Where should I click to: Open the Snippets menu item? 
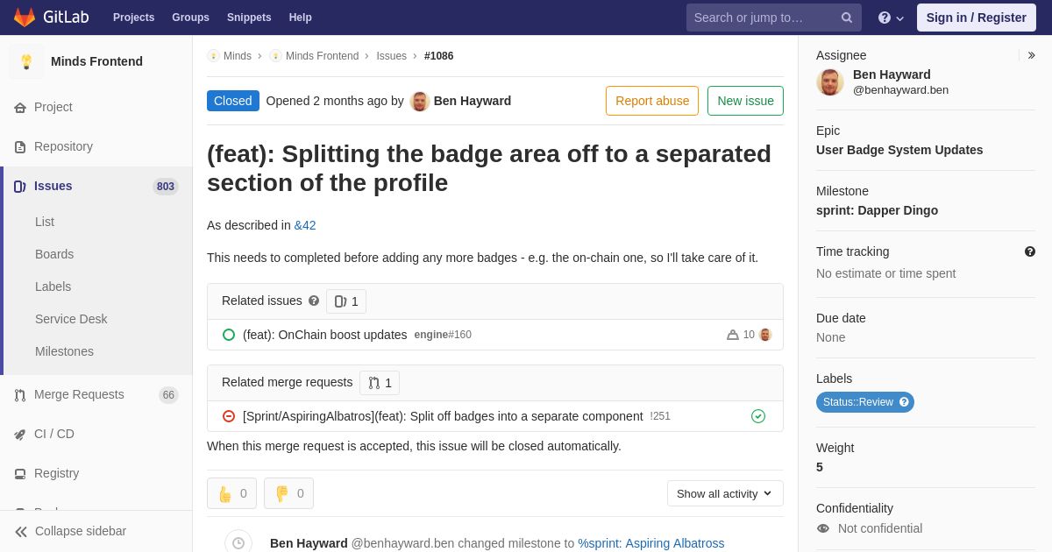pos(249,18)
